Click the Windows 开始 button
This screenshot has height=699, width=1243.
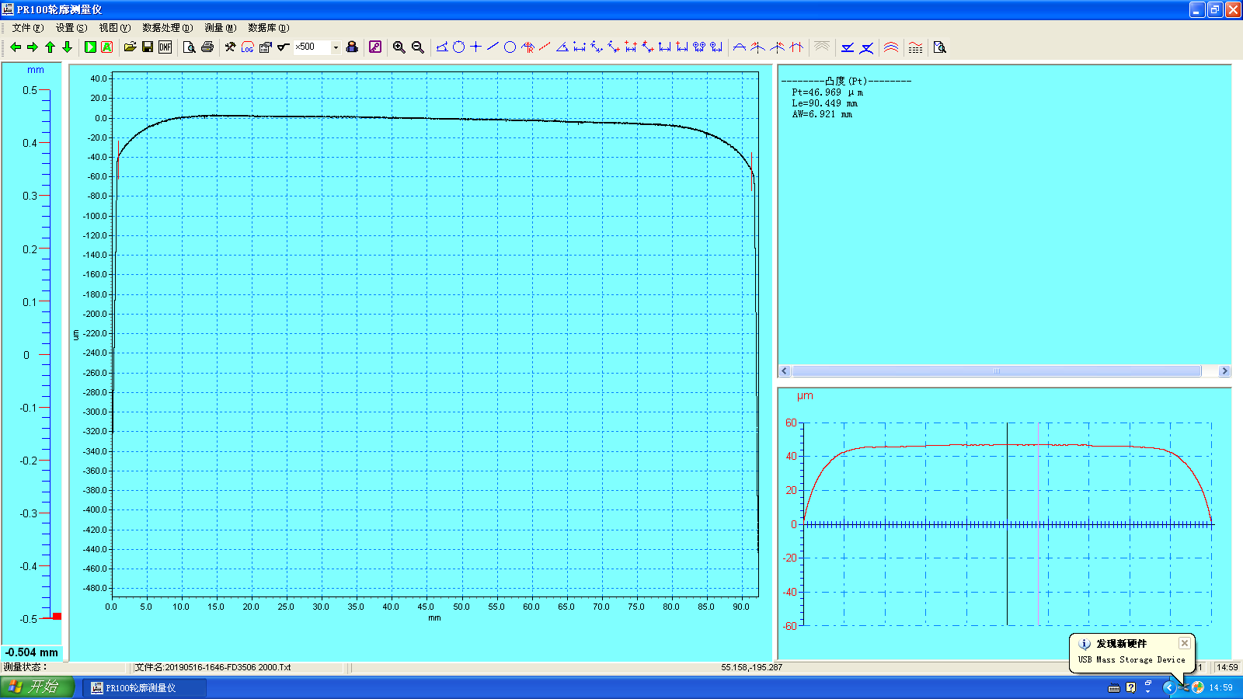34,687
